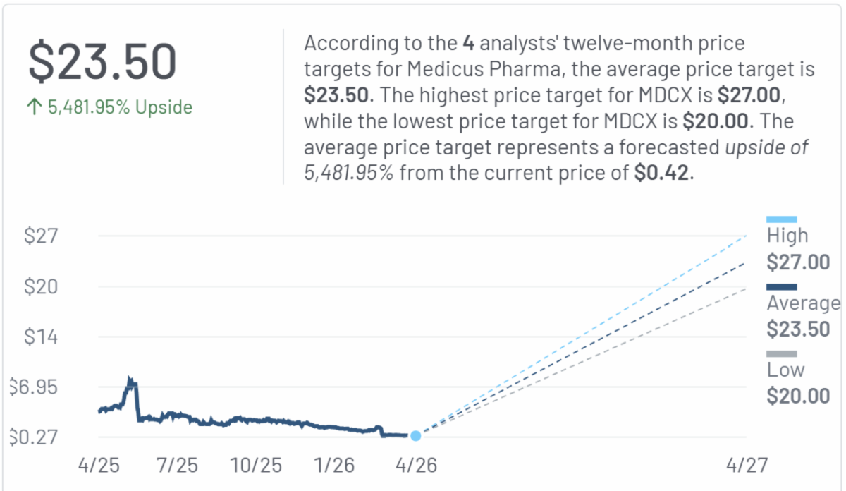The image size is (846, 491).
Task: Click the 7/25 date axis label
Action: pos(178,466)
